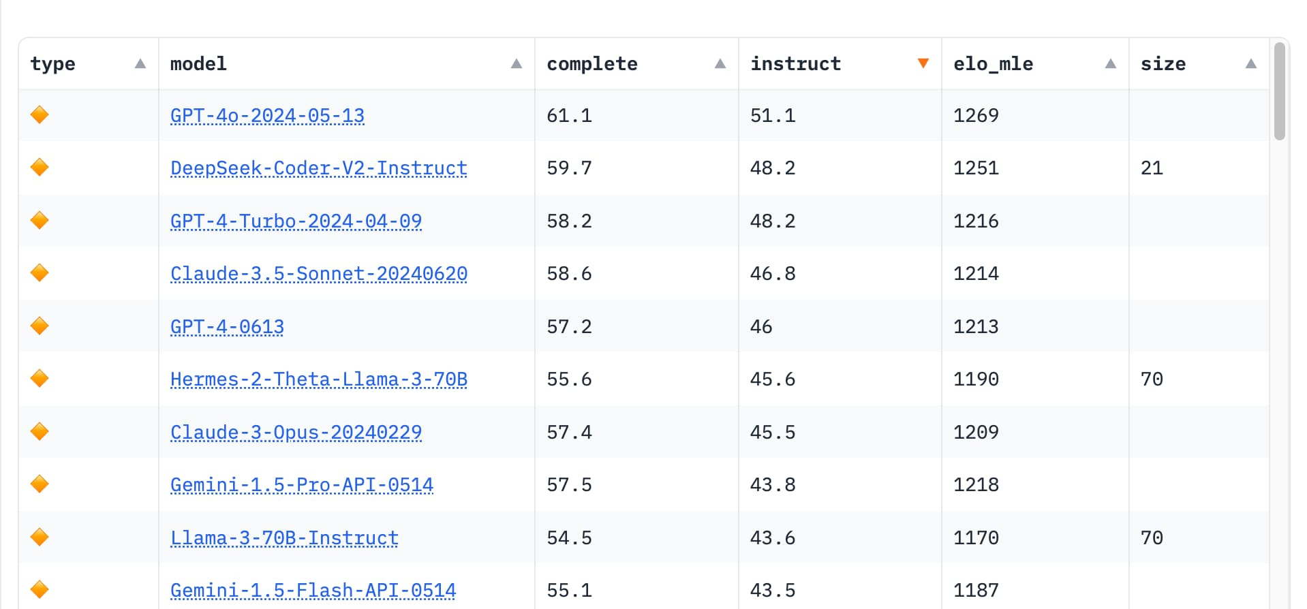The height and width of the screenshot is (609, 1307).
Task: Select the elo value 1214
Action: (x=976, y=273)
